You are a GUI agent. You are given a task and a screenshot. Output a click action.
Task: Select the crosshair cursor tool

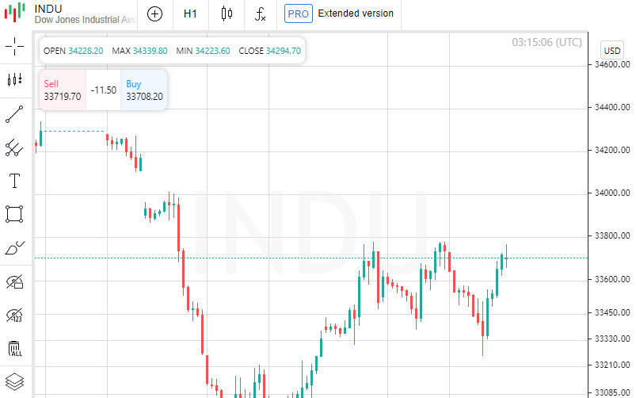pos(14,46)
